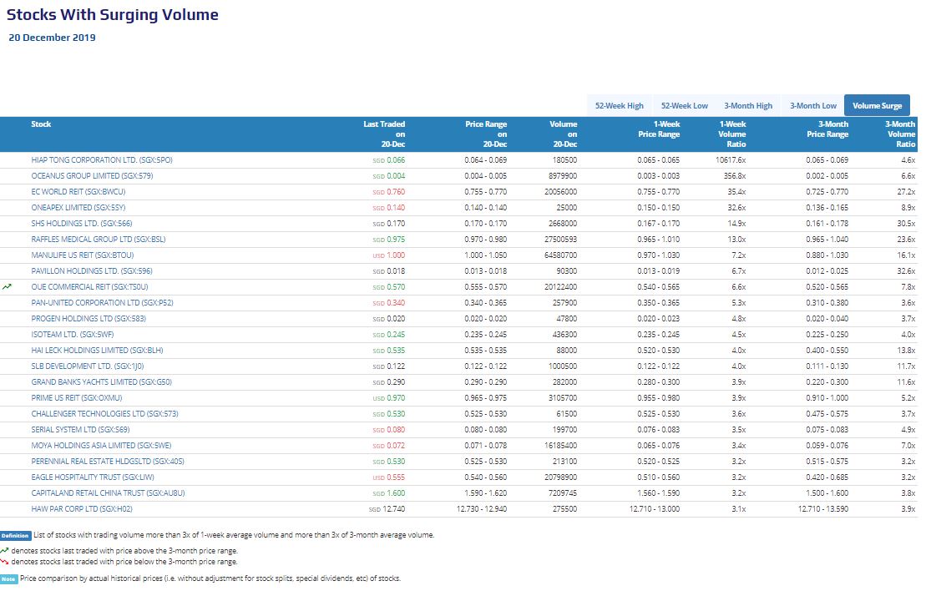Open PAN-UNITED CORPORATION LTD link
Screen dimensions: 926x596
pyautogui.click(x=102, y=303)
